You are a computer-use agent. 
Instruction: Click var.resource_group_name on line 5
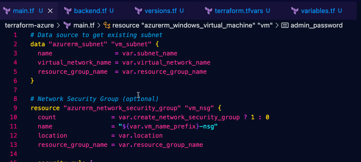point(164,72)
